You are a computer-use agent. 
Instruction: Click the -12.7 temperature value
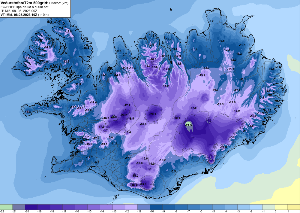click(x=237, y=90)
